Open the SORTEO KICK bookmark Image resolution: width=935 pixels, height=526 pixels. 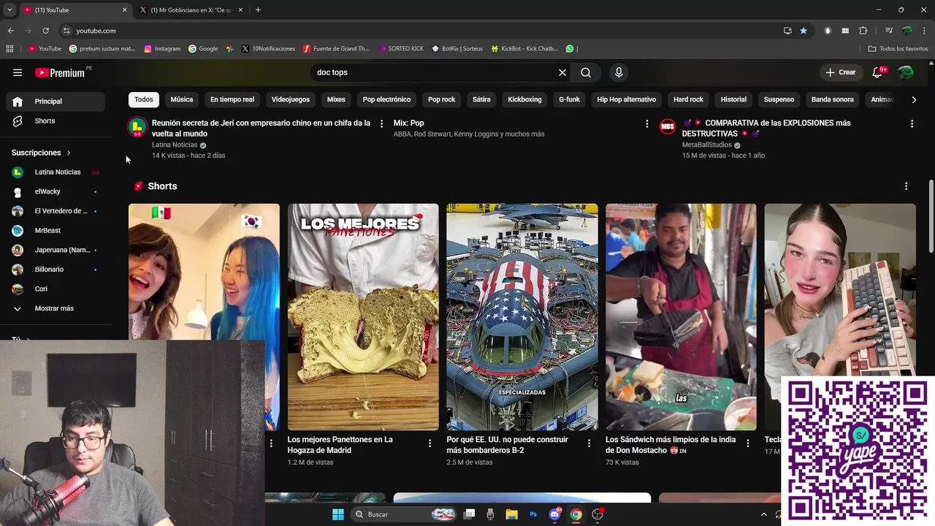point(400,48)
